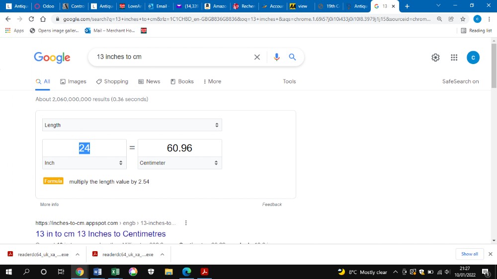
Task: Bookmark this page with the star icon
Action: pos(463,19)
